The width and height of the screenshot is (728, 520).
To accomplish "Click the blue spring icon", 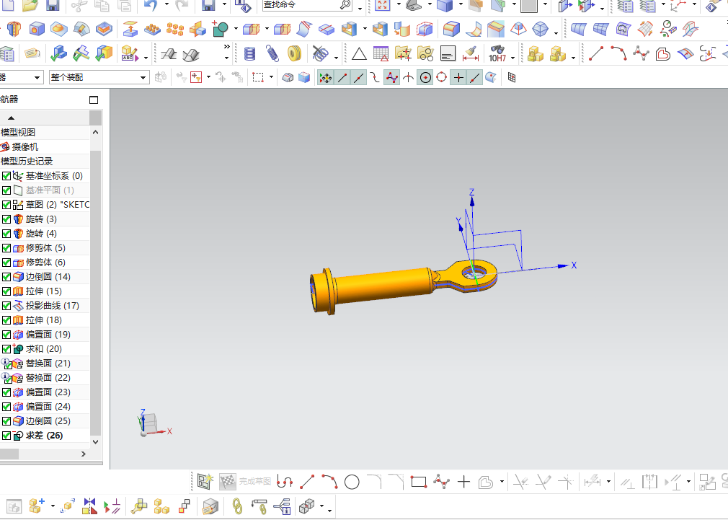I will [x=272, y=54].
